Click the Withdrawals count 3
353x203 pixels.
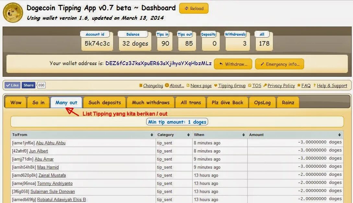click(x=245, y=43)
